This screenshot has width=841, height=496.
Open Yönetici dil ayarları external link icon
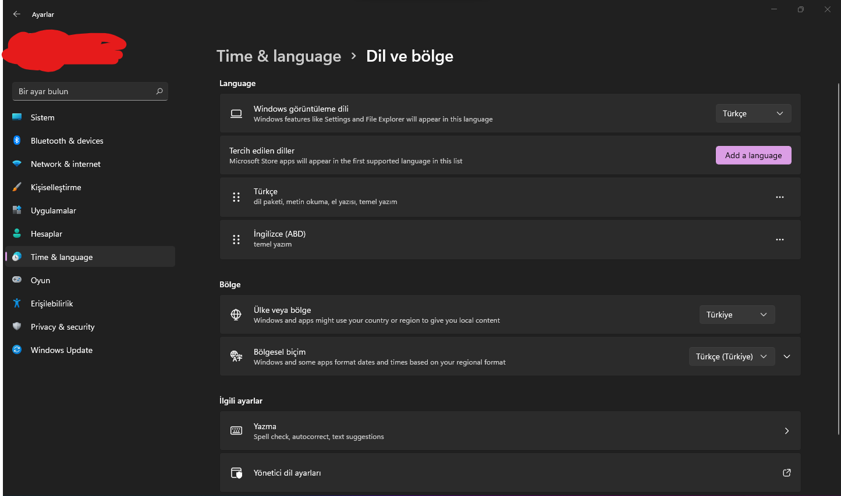(x=786, y=473)
